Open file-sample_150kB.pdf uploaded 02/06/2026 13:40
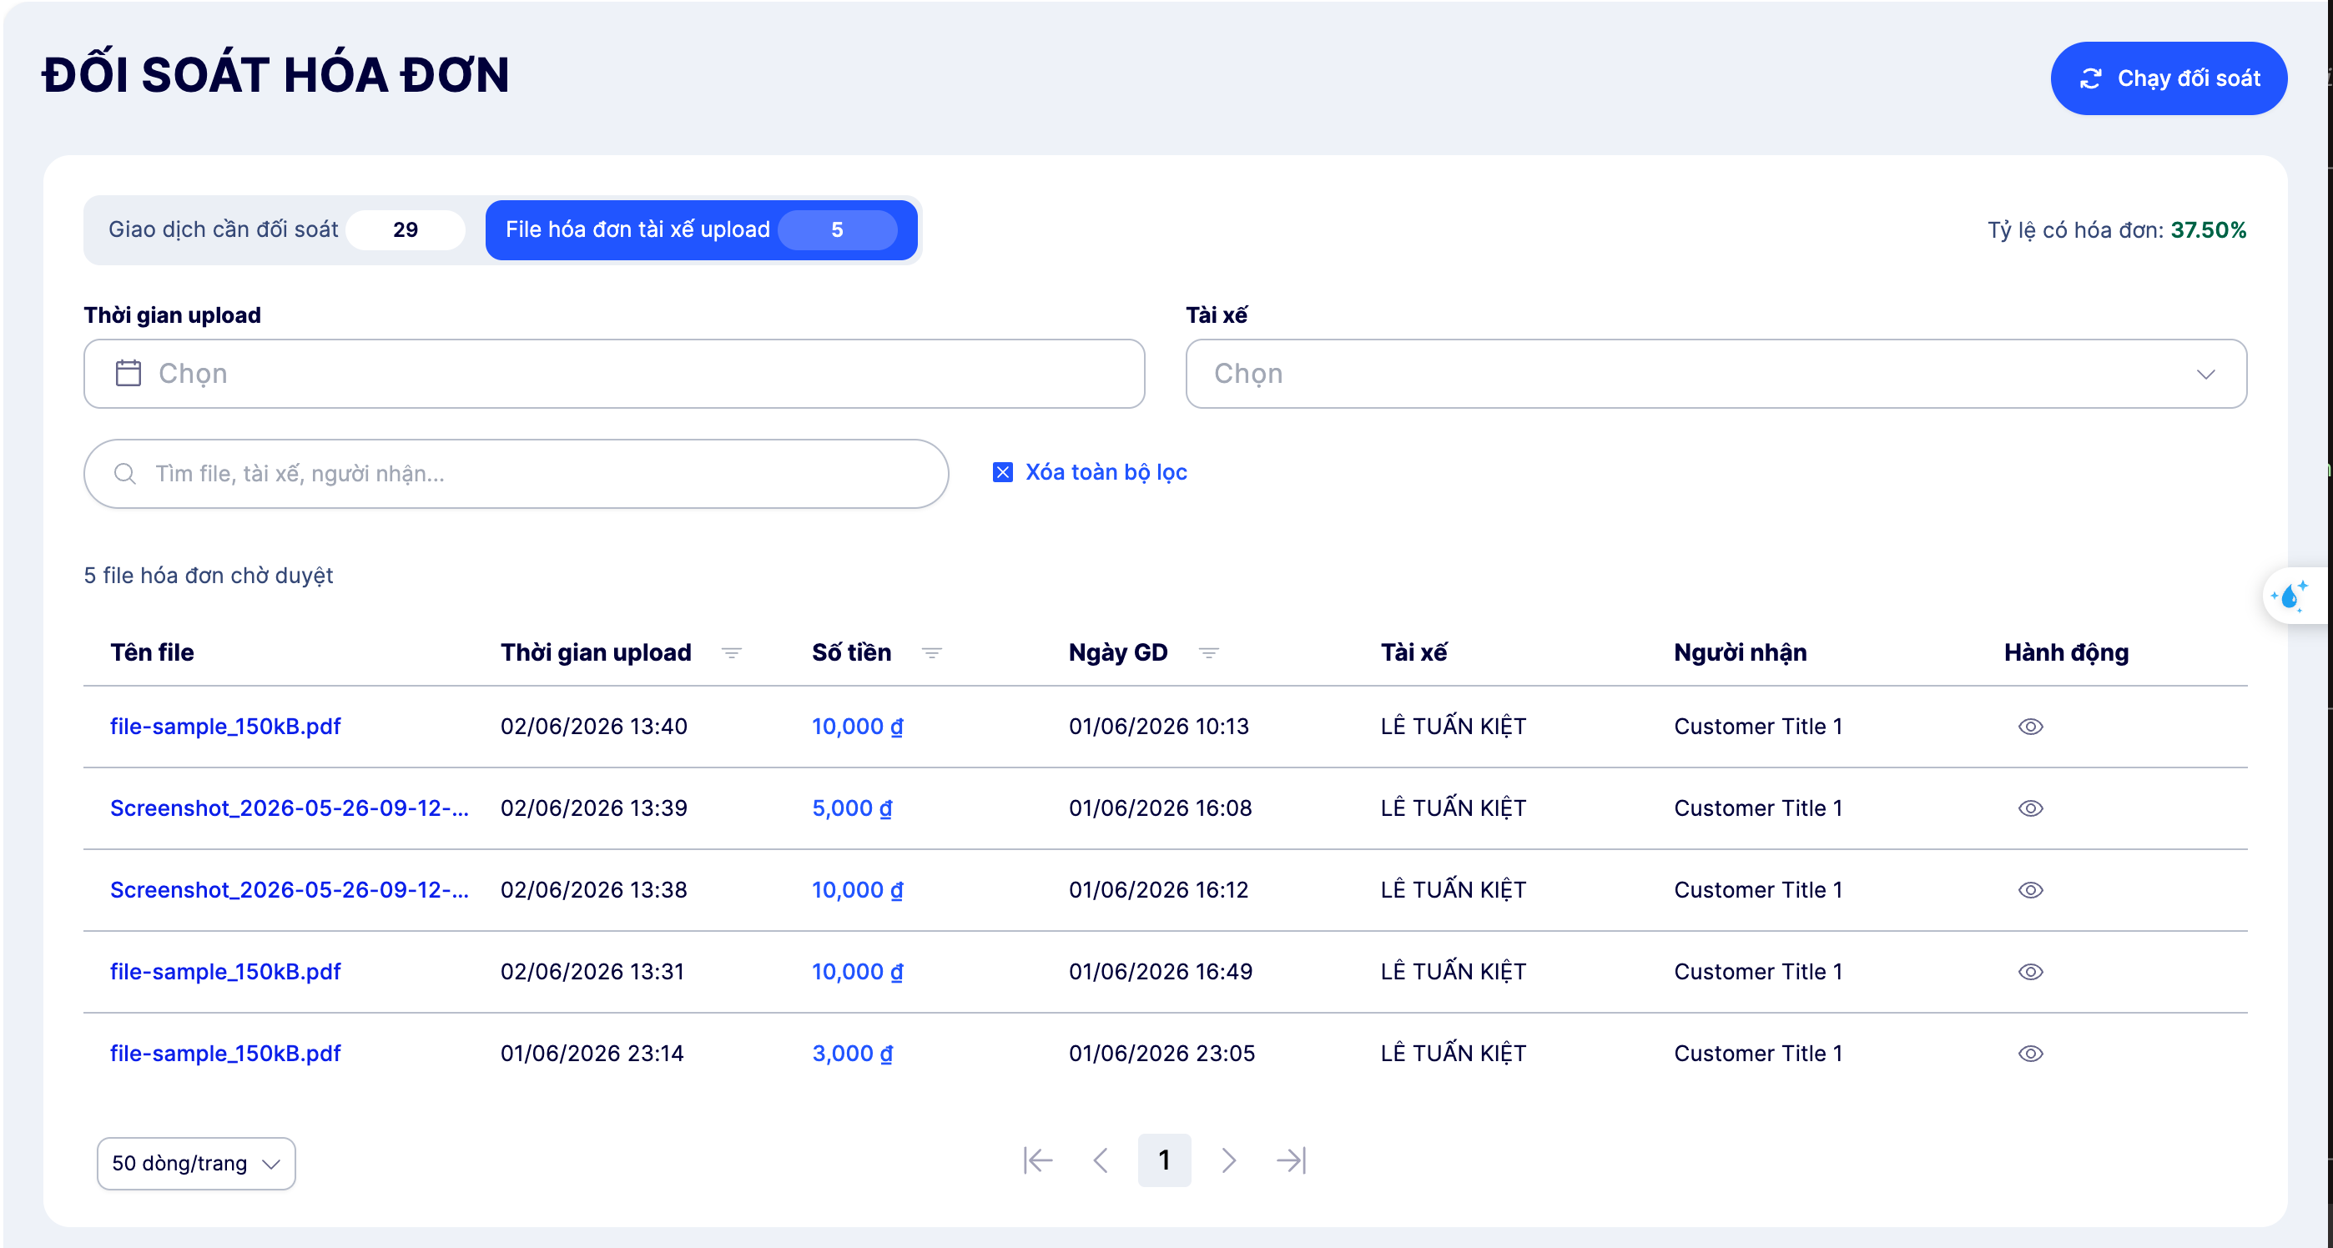The width and height of the screenshot is (2333, 1248). (225, 727)
